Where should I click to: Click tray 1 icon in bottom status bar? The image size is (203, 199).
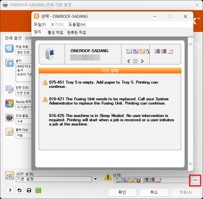(x=146, y=180)
